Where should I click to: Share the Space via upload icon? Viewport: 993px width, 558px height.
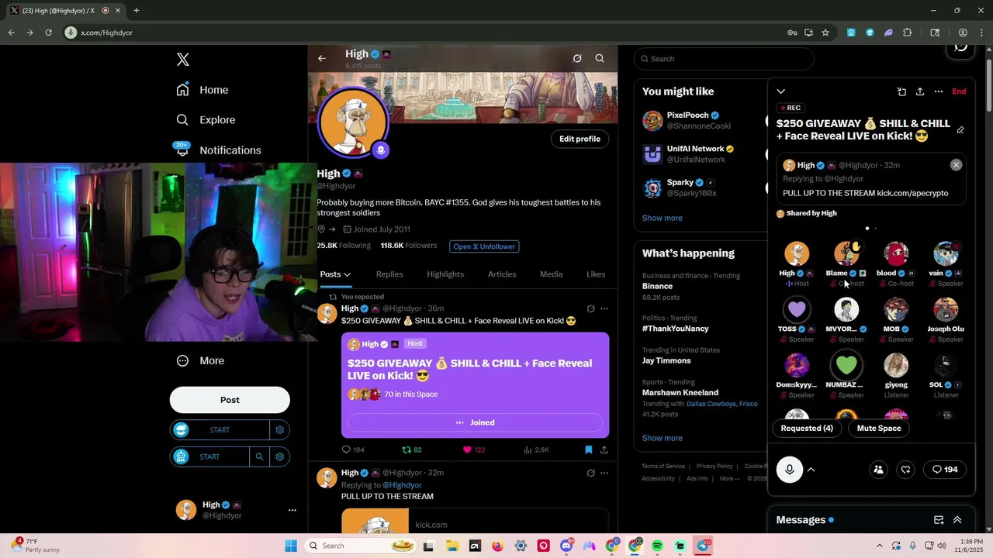click(920, 91)
